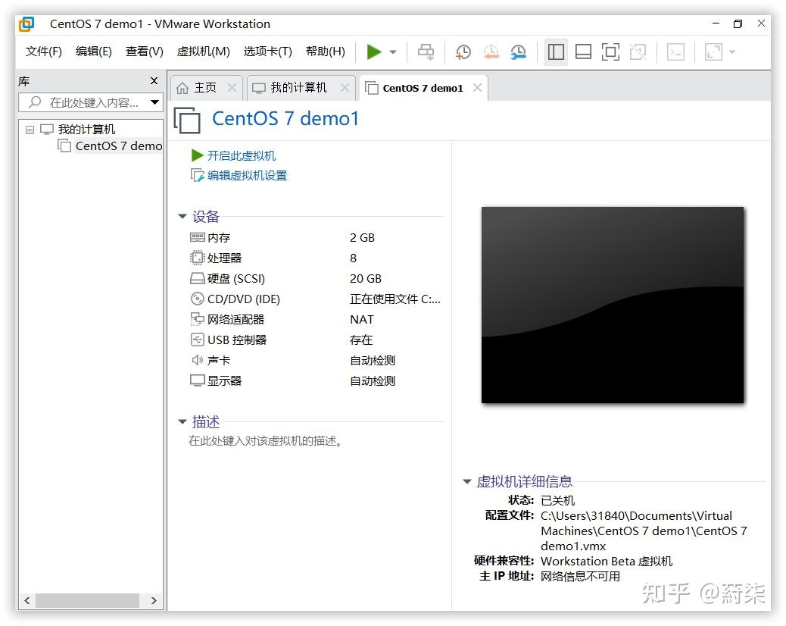The height and width of the screenshot is (626, 786).
Task: Collapse the 设备 (Devices) section
Action: pos(182,216)
